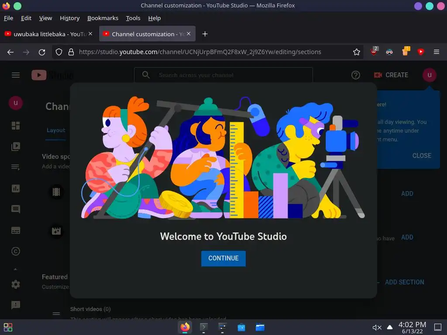The width and height of the screenshot is (447, 335).
Task: Open the channel avatar in sidebar
Action: pos(16,103)
